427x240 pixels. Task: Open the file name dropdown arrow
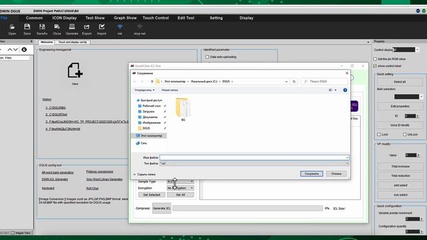point(347,157)
